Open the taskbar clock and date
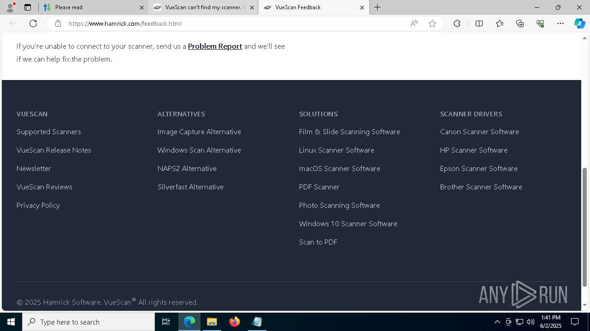The image size is (590, 331). pyautogui.click(x=551, y=322)
